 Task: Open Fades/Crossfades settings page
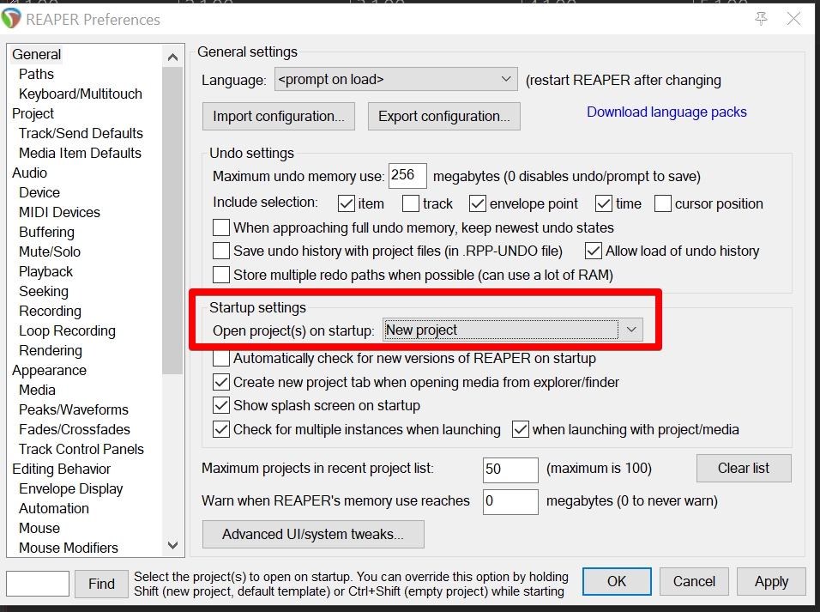(75, 430)
